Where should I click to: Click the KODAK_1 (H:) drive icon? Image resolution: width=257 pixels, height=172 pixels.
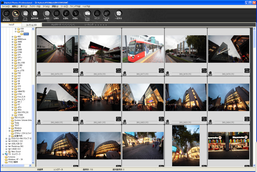(x=9, y=141)
